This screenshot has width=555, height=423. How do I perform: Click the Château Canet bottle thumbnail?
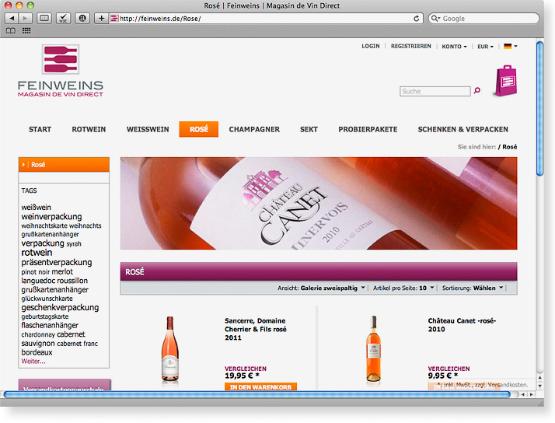[373, 349]
